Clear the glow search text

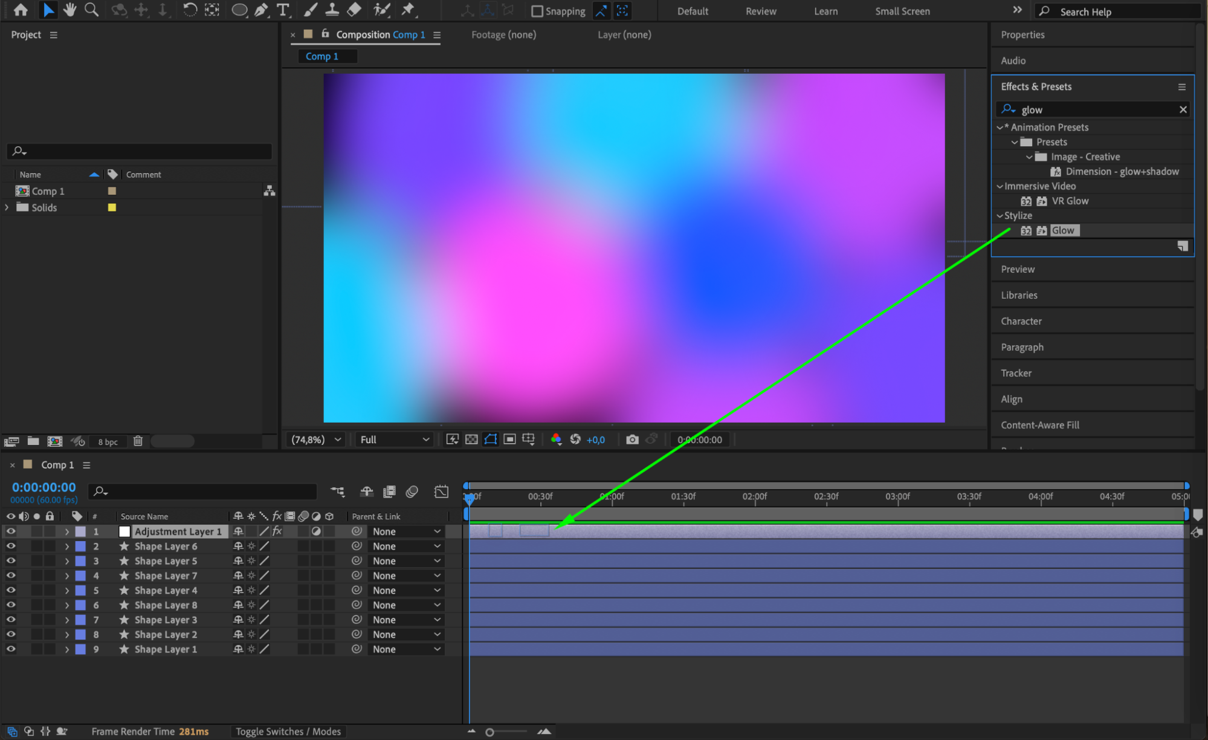coord(1183,109)
